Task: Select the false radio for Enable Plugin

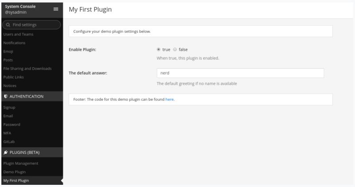Action: tap(175, 50)
